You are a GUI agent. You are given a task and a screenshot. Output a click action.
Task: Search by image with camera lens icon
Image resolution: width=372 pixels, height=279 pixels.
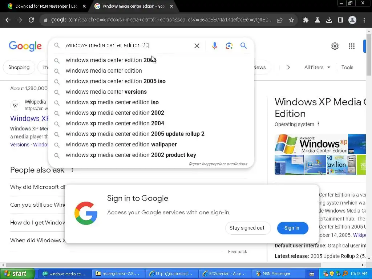(229, 46)
